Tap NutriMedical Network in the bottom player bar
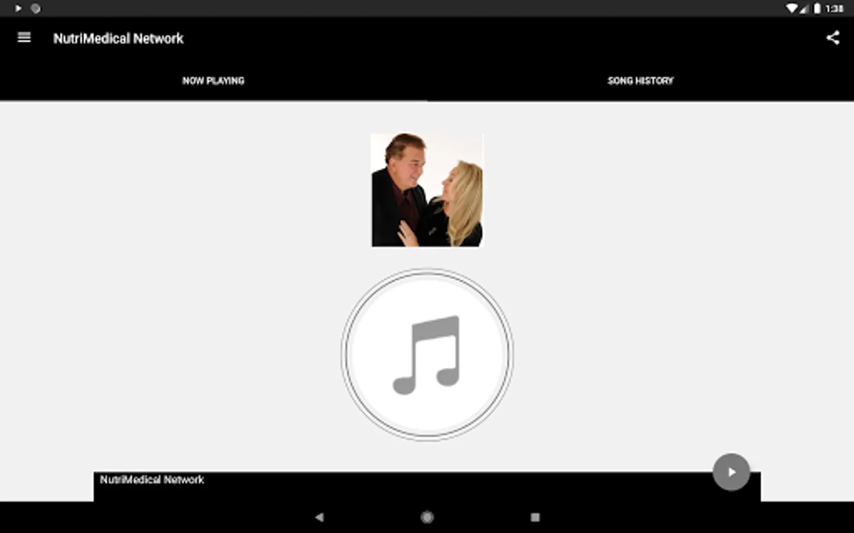 pos(152,480)
